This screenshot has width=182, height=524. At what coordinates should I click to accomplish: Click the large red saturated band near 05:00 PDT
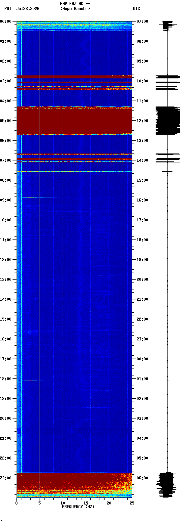74,121
